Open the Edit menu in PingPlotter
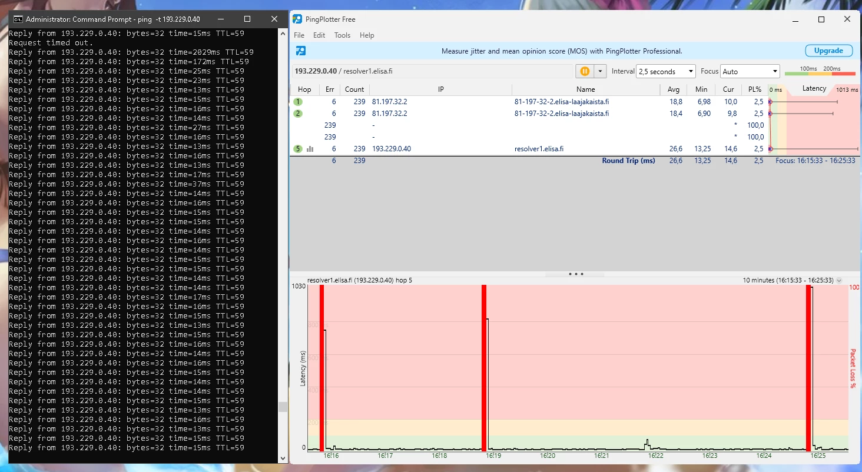This screenshot has height=472, width=862. pyautogui.click(x=319, y=35)
